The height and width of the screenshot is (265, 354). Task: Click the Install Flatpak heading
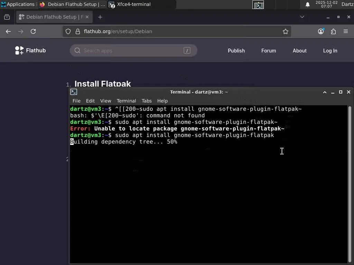pos(102,84)
